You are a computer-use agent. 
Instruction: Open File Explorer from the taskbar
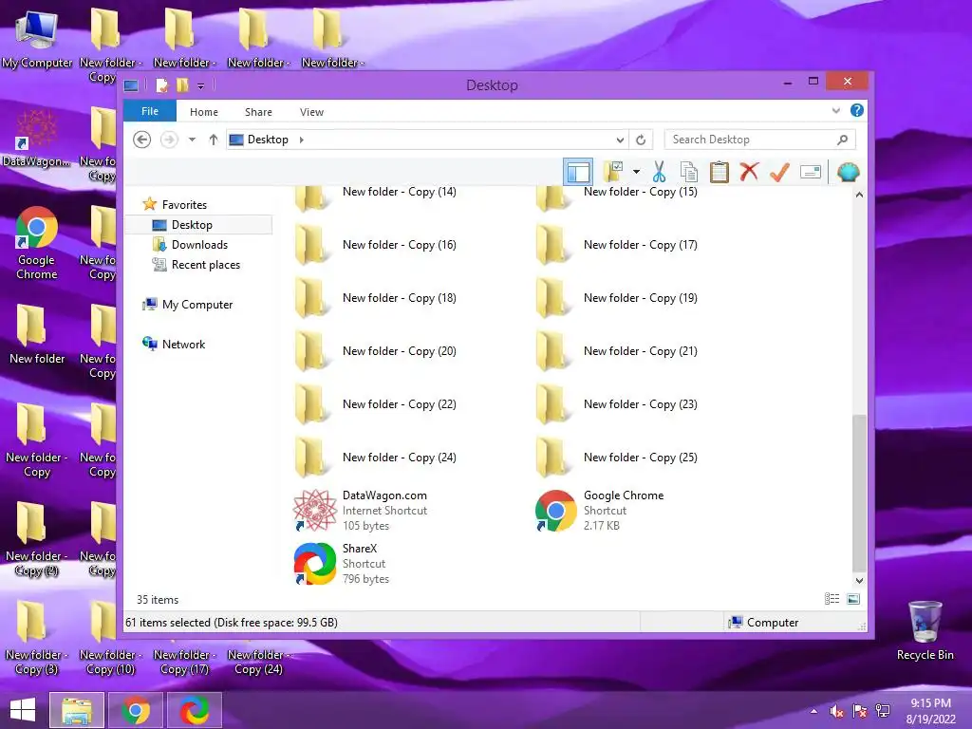pos(77,710)
